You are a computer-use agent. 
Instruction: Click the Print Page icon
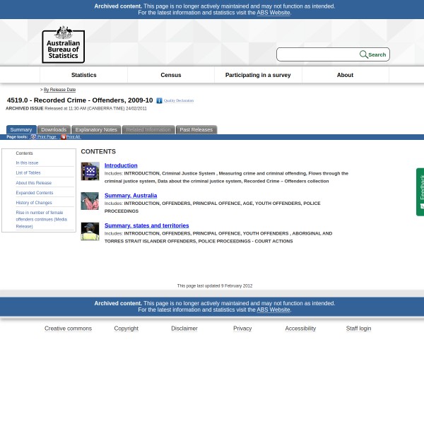pos(33,136)
